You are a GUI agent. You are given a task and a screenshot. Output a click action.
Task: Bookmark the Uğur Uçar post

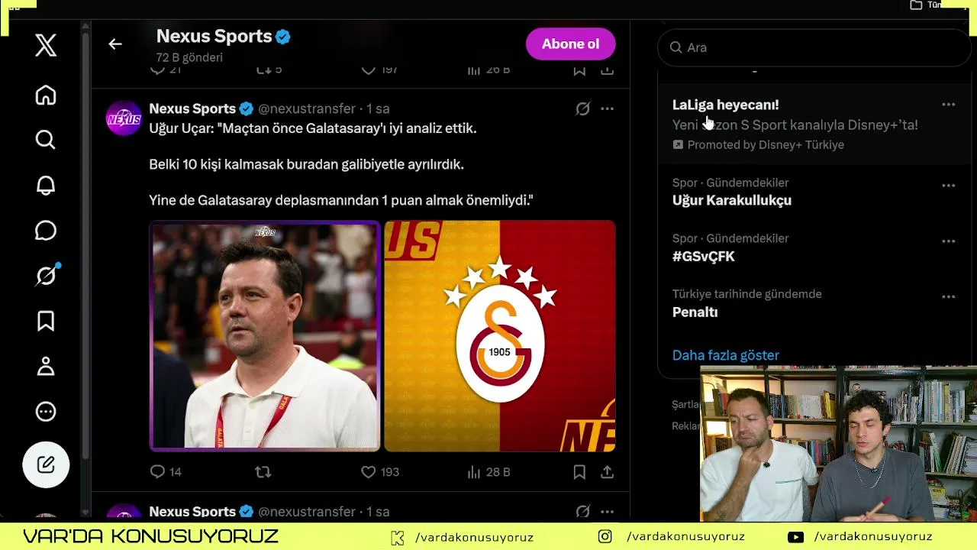point(579,472)
